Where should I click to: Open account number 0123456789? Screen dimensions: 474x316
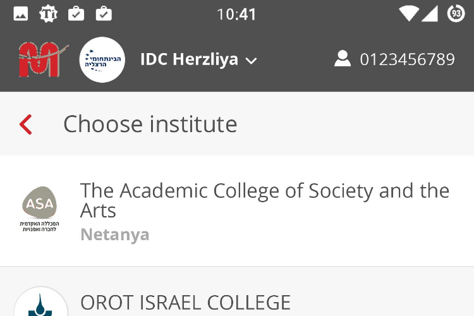click(x=407, y=59)
